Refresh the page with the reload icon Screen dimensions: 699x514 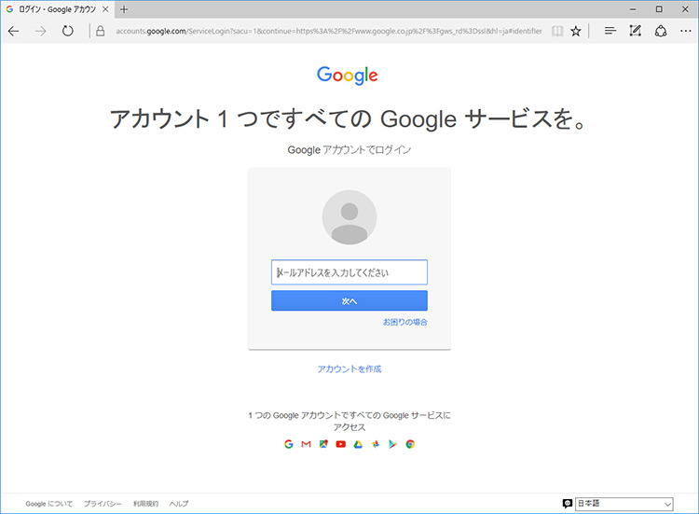point(68,31)
